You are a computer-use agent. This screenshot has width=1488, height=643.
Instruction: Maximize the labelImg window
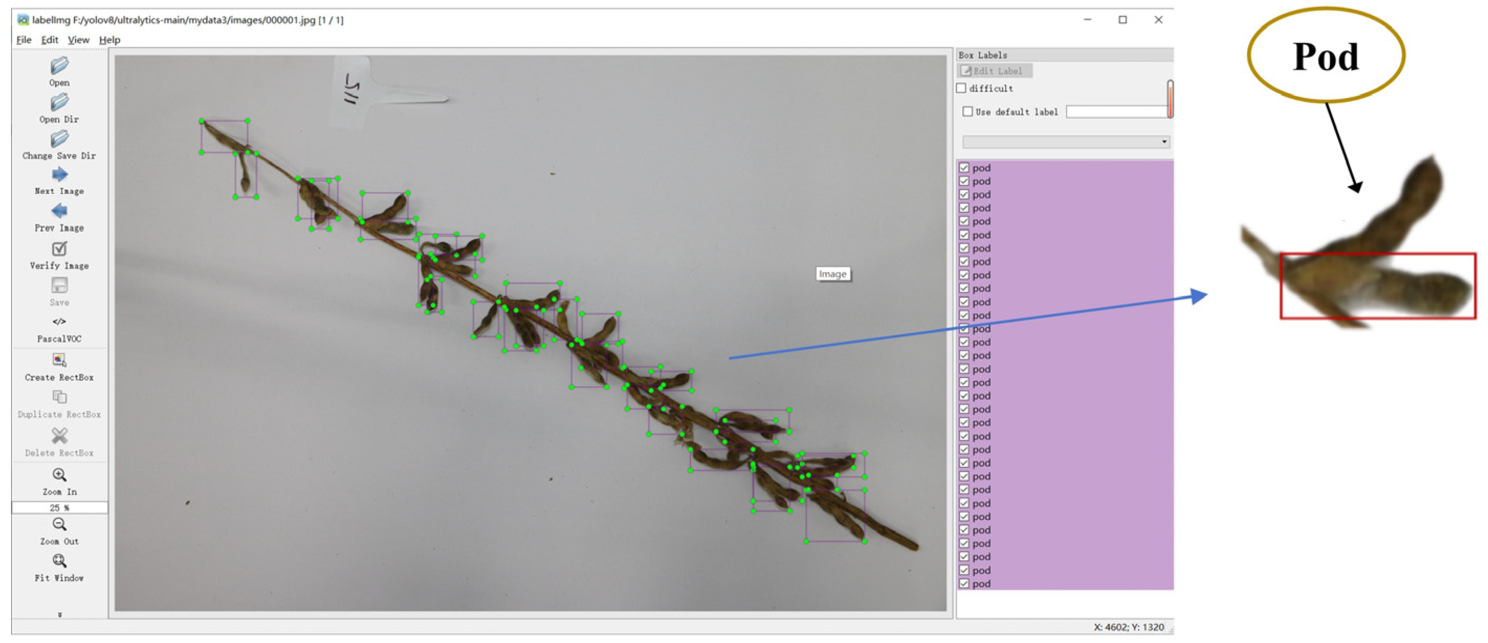pyautogui.click(x=1122, y=20)
